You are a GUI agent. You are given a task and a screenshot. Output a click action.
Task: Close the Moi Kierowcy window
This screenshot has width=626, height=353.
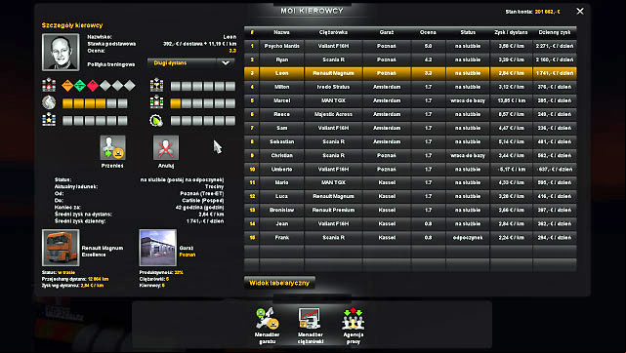(580, 11)
